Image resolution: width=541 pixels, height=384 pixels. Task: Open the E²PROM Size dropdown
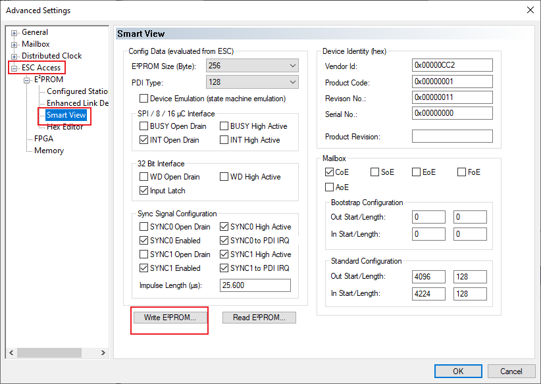coord(292,66)
